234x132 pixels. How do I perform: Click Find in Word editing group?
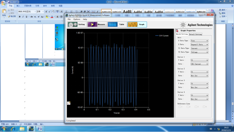[222, 10]
